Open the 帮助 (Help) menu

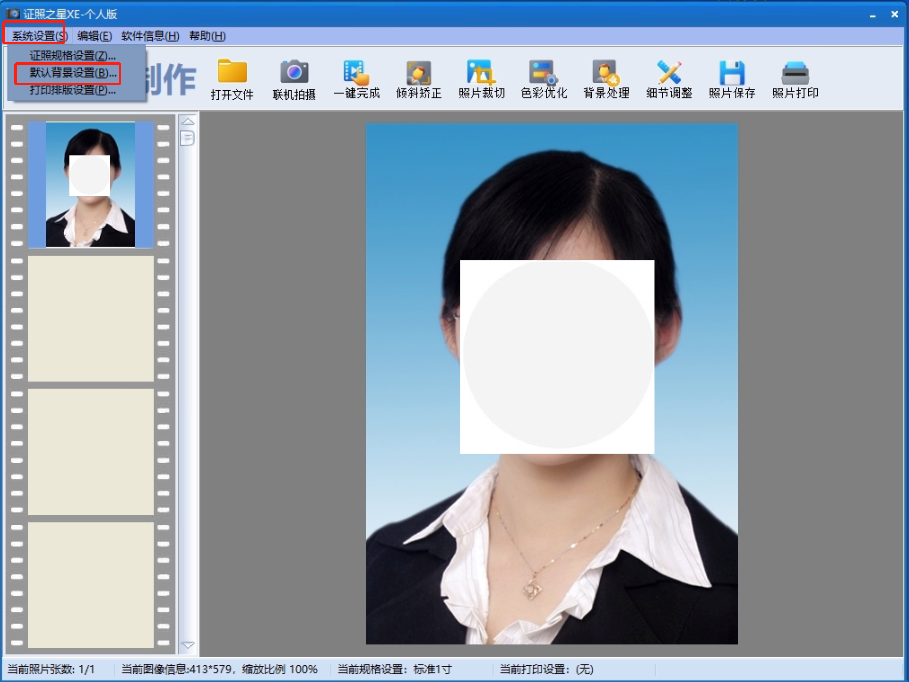click(x=207, y=36)
